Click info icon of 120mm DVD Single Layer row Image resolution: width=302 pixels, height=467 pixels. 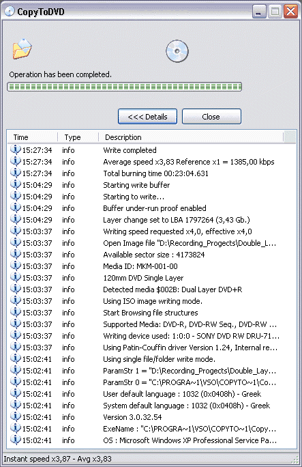16,277
